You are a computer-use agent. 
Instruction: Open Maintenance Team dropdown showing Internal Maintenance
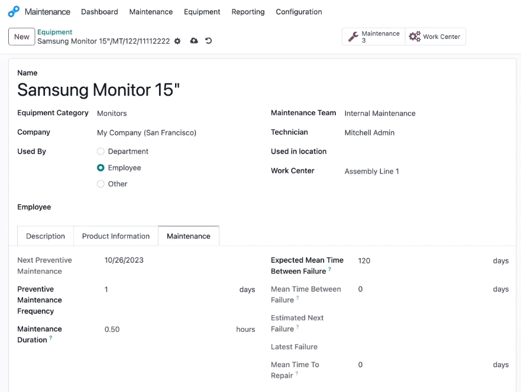click(x=426, y=113)
